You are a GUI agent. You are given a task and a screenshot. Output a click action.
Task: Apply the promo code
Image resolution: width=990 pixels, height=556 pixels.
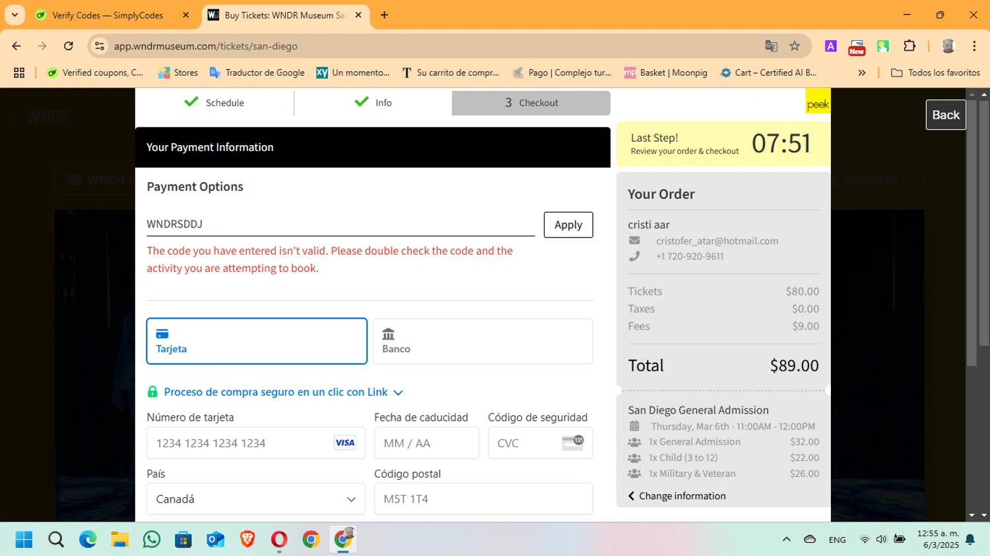click(x=568, y=225)
